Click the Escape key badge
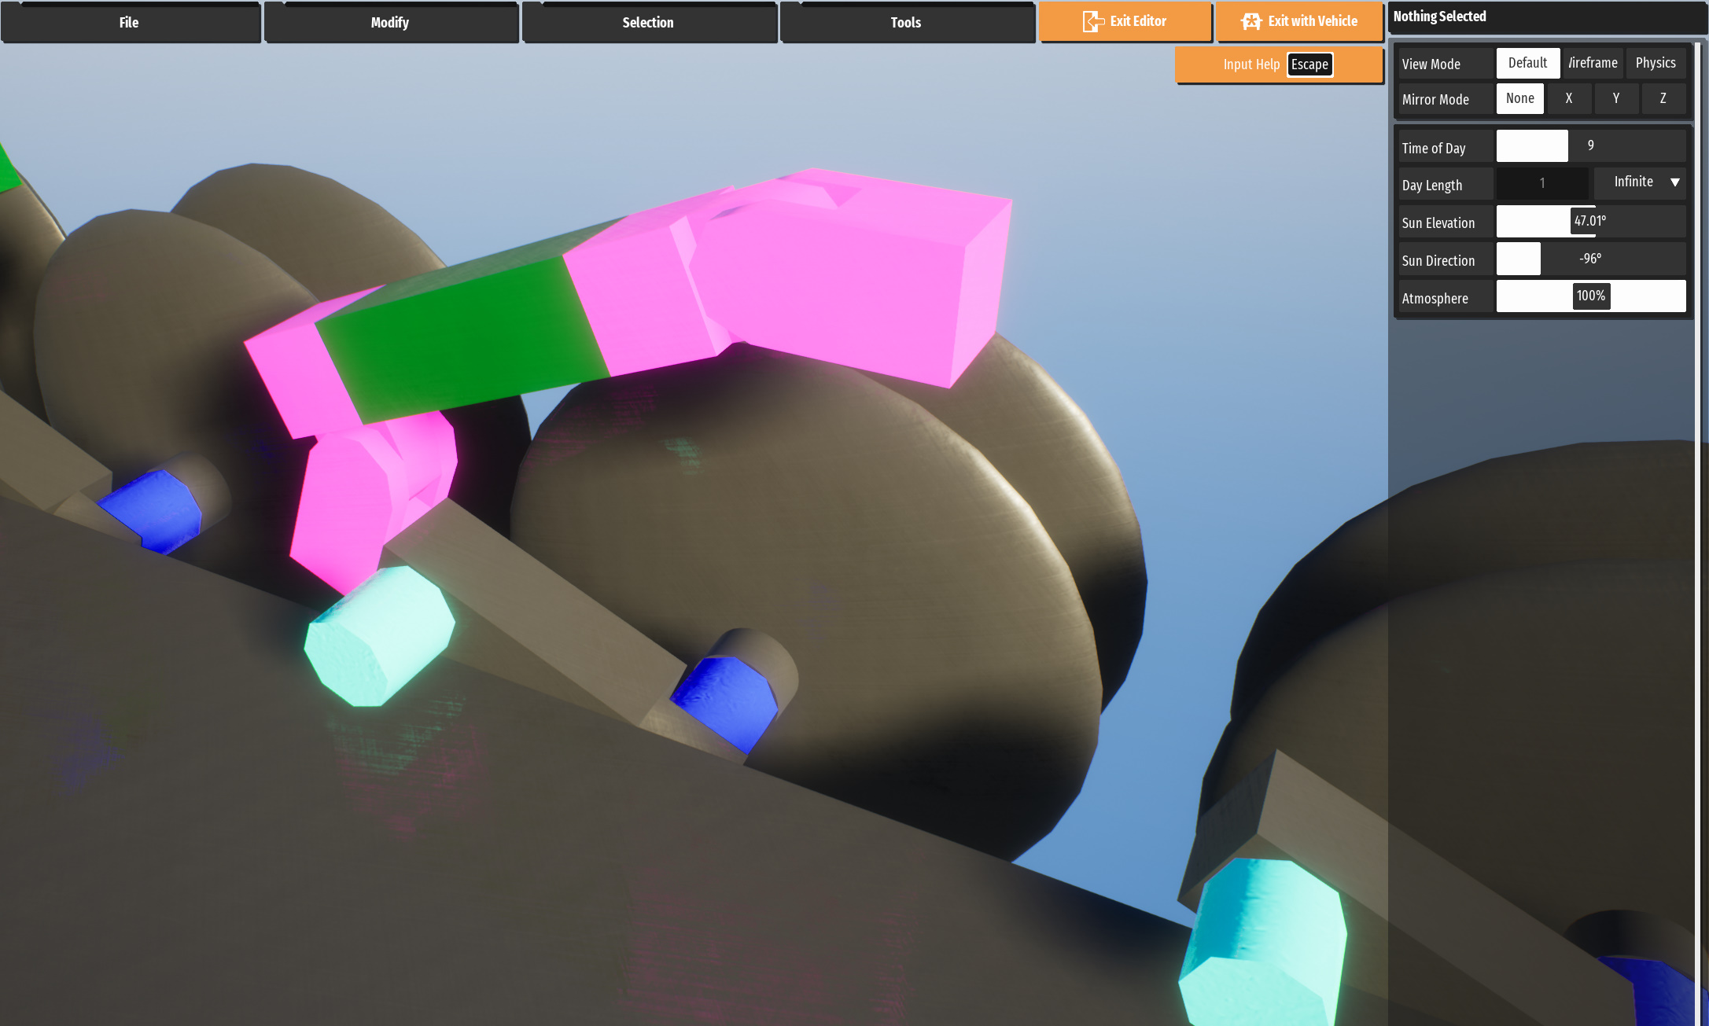This screenshot has height=1026, width=1709. click(x=1309, y=64)
